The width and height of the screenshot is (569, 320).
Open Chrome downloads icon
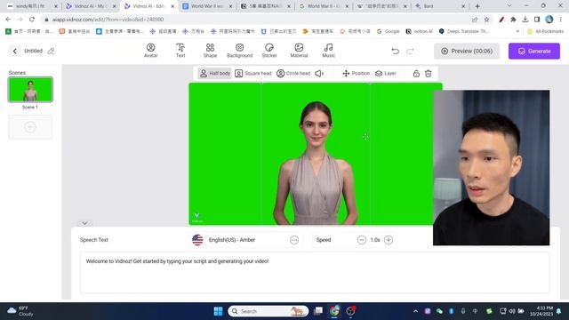point(525,20)
